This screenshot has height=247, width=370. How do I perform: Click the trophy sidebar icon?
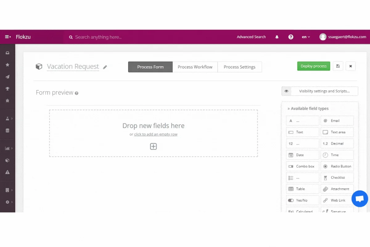tap(7, 89)
